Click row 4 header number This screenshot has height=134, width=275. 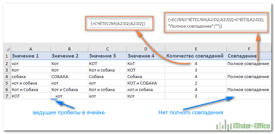coord(7,76)
